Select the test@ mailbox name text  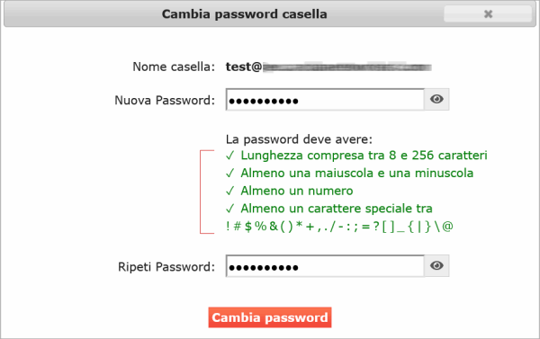tap(328, 67)
